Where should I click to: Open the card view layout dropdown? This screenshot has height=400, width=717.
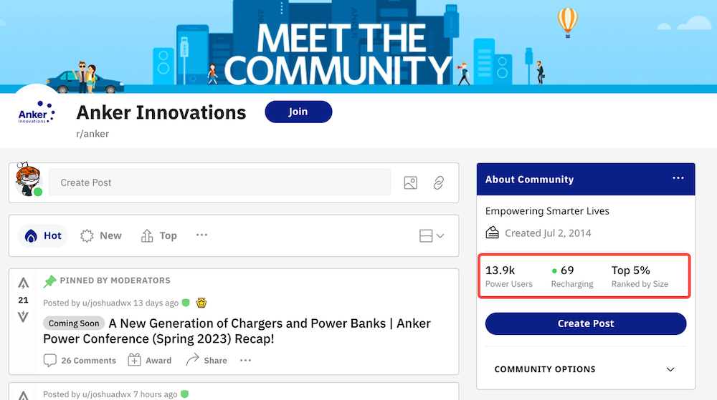[x=432, y=236]
